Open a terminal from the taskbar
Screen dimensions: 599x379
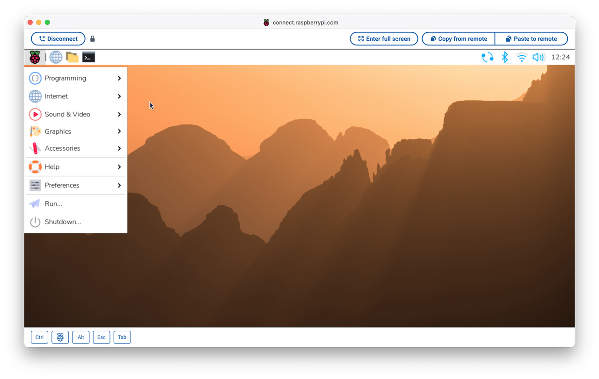point(88,57)
